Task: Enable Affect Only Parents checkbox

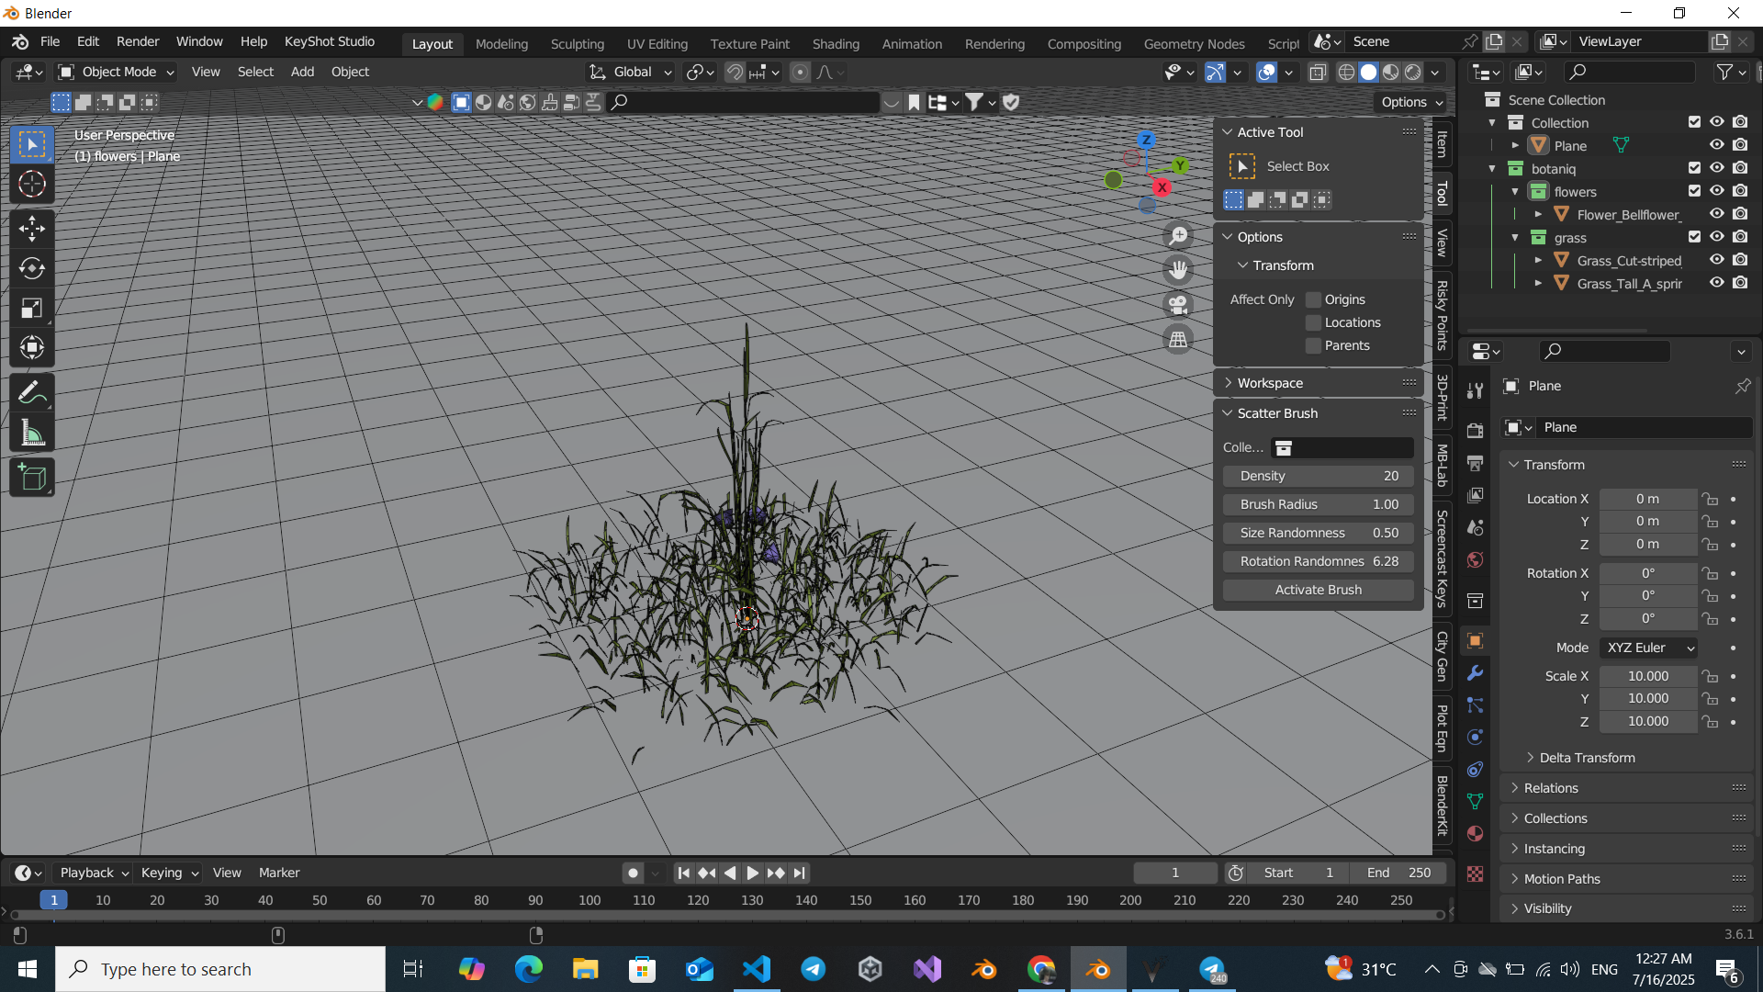Action: 1313,345
